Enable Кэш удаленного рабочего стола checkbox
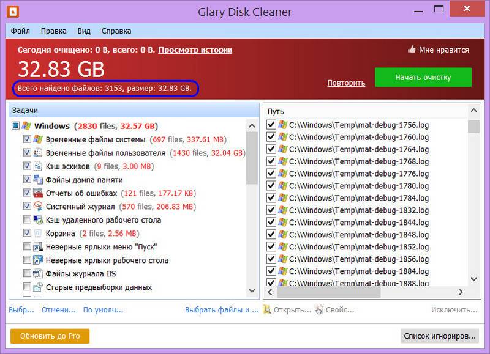 [x=27, y=220]
